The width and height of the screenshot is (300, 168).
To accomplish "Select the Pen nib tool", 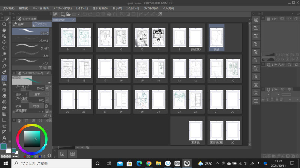I will point(4,66).
